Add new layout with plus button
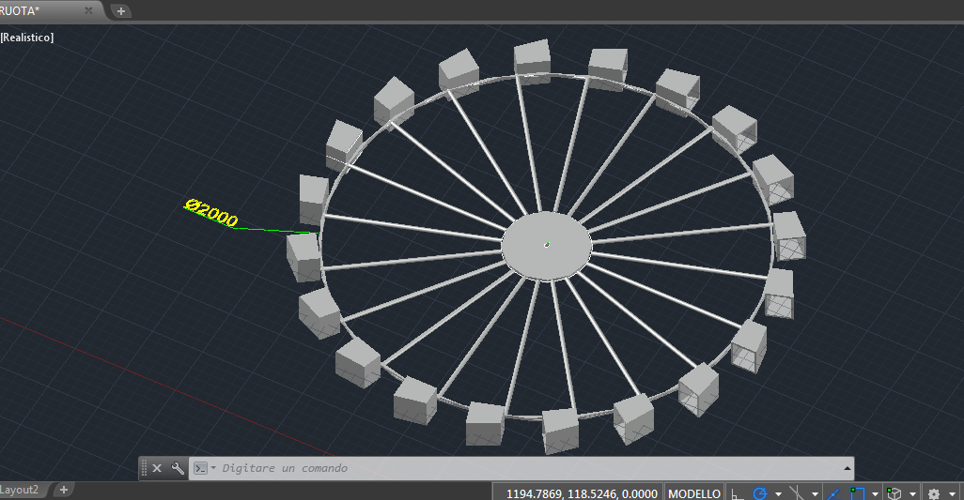Viewport: 964px width, 500px height. click(x=63, y=489)
